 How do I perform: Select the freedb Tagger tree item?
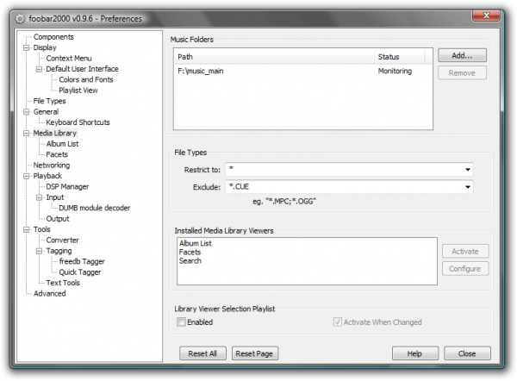click(80, 261)
